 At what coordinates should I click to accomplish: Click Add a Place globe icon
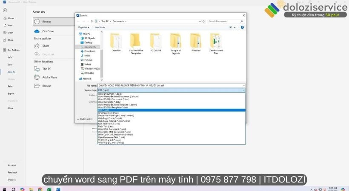37,77
